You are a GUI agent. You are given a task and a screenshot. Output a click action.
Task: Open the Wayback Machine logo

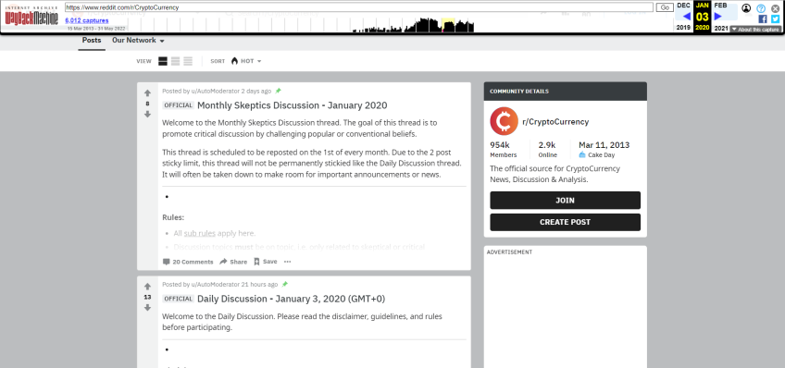pyautogui.click(x=31, y=16)
